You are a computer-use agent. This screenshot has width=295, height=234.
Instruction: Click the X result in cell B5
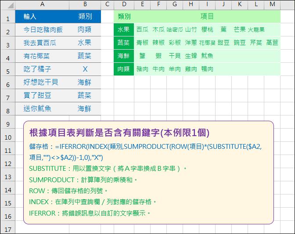point(85,69)
